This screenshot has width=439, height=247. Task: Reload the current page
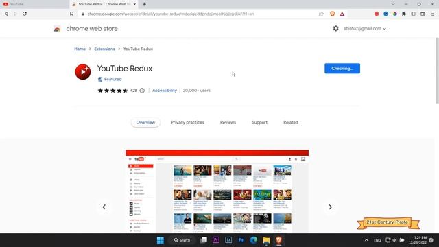tap(25, 14)
